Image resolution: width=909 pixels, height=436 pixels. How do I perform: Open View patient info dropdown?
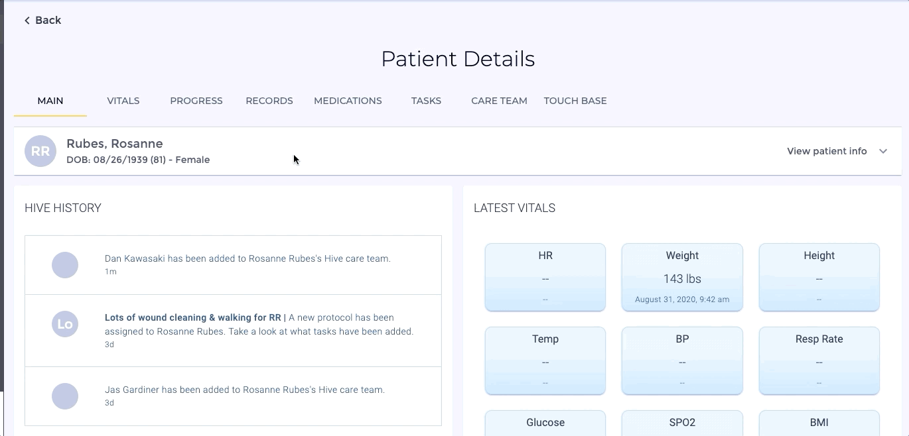pyautogui.click(x=827, y=151)
